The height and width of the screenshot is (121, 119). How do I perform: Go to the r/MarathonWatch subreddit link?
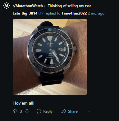tap(28, 6)
